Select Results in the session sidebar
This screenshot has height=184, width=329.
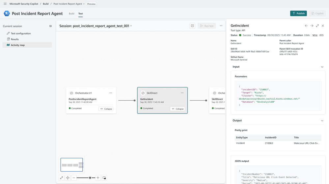point(15,39)
